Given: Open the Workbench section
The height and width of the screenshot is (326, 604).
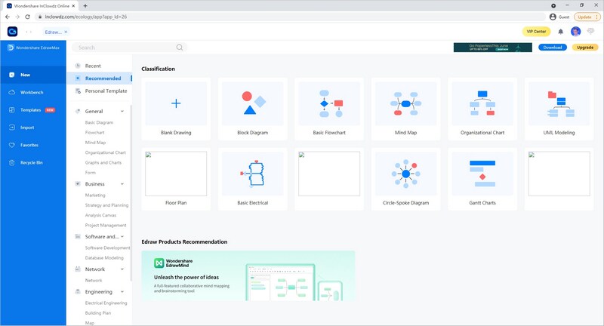Looking at the screenshot, I should tap(33, 92).
